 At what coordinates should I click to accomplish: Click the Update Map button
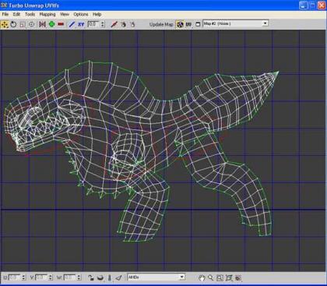[x=161, y=24]
